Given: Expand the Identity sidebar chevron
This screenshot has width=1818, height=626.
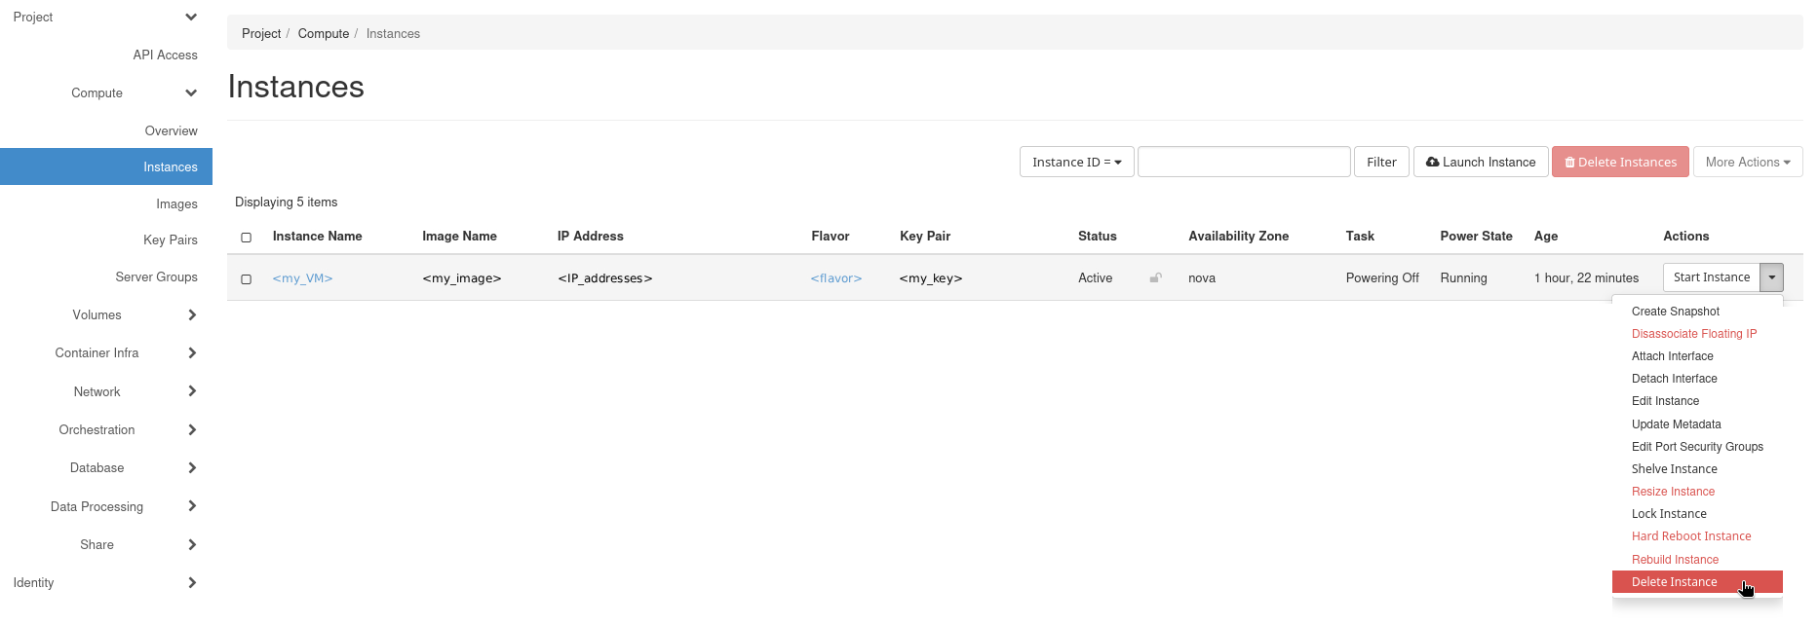Looking at the screenshot, I should tap(192, 582).
